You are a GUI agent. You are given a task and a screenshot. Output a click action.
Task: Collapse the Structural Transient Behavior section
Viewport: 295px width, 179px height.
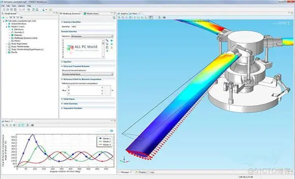62,66
